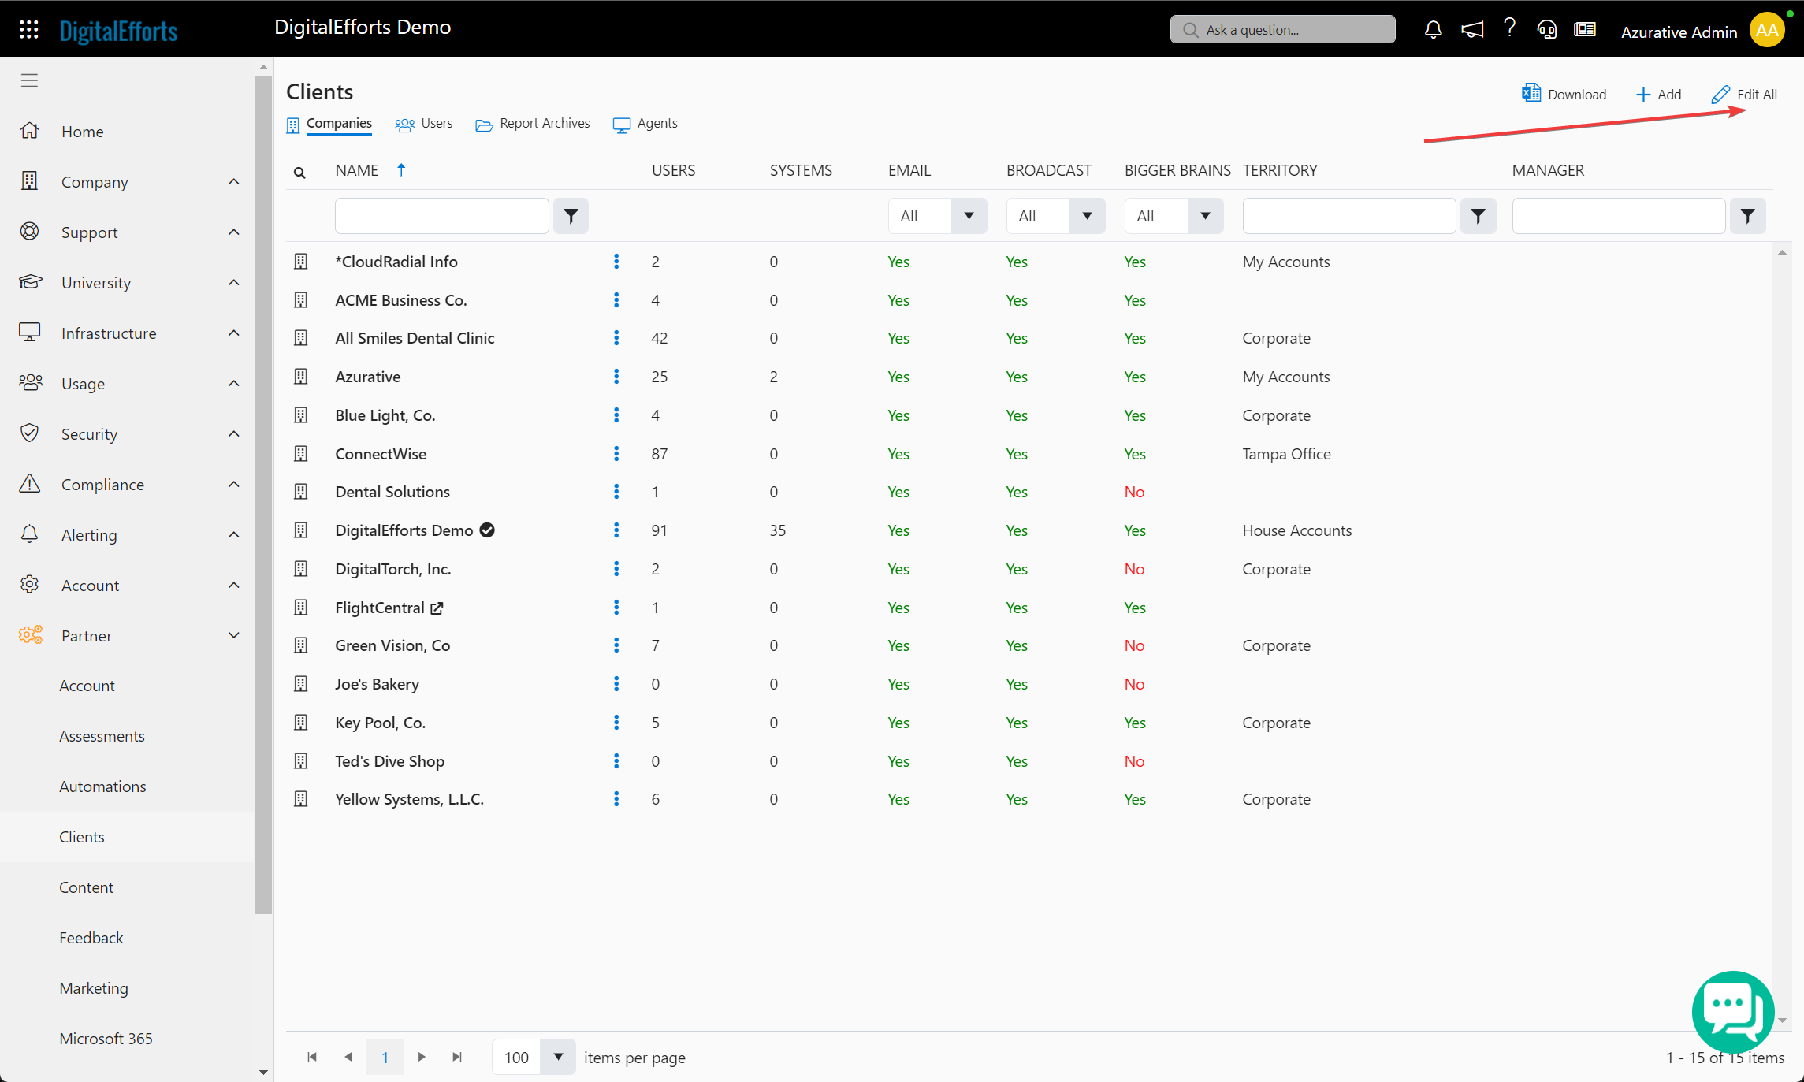Go to the first page arrow
The height and width of the screenshot is (1082, 1804).
pyautogui.click(x=312, y=1057)
